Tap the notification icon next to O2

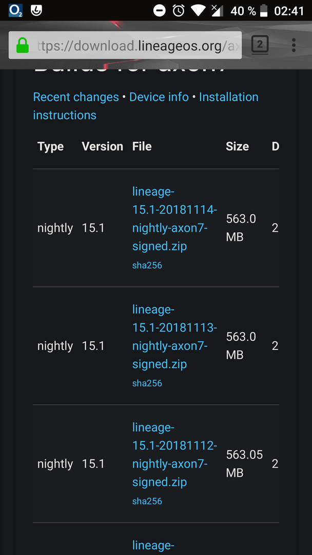coord(36,11)
